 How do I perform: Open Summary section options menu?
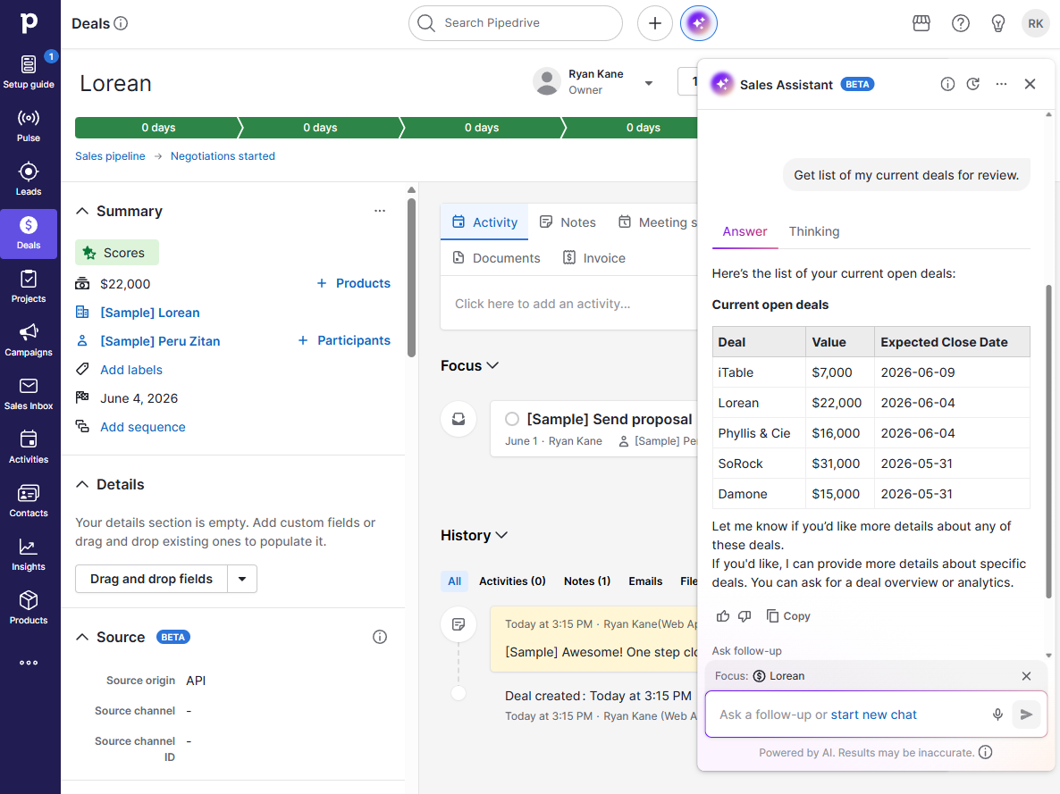tap(379, 211)
